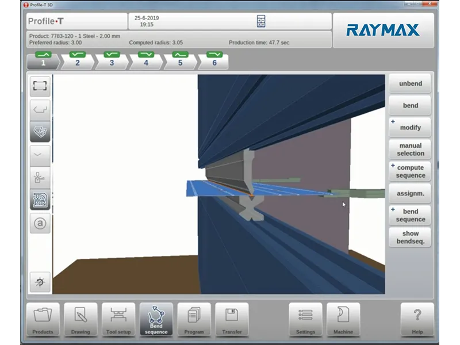Select the punch and backgauge icon
The image size is (460, 345).
click(40, 178)
